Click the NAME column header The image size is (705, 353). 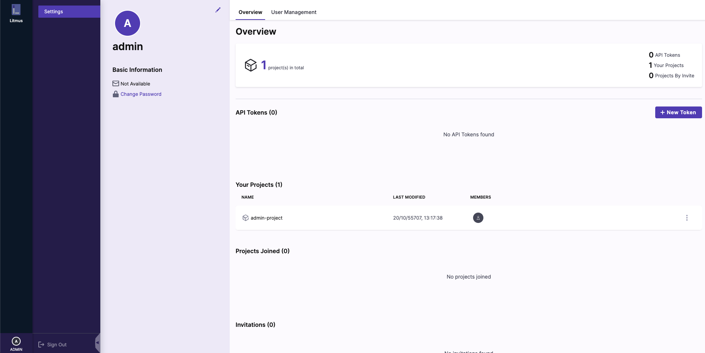tap(248, 197)
